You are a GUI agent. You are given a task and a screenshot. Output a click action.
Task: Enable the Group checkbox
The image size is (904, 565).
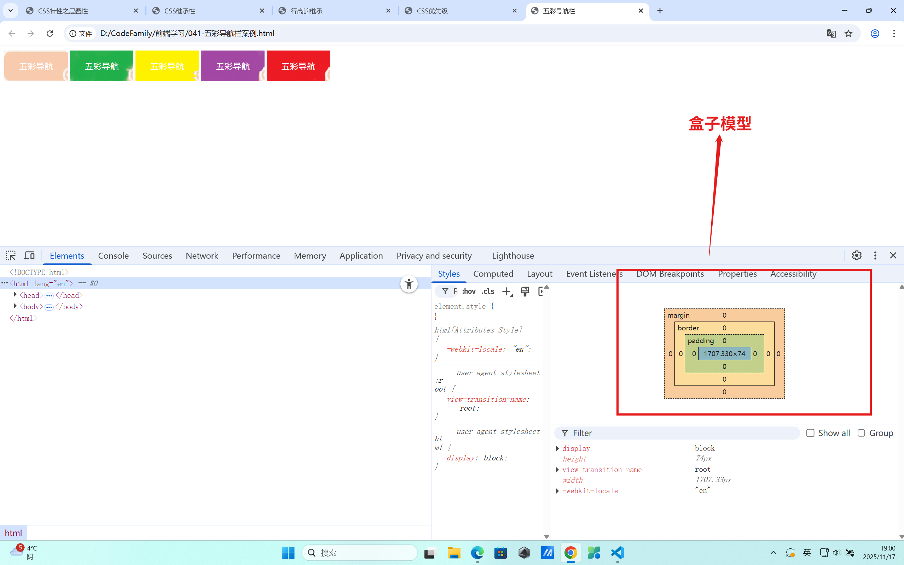tap(861, 433)
